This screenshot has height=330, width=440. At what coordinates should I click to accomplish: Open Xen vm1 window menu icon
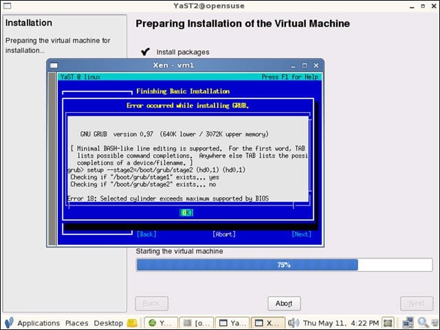pos(54,65)
